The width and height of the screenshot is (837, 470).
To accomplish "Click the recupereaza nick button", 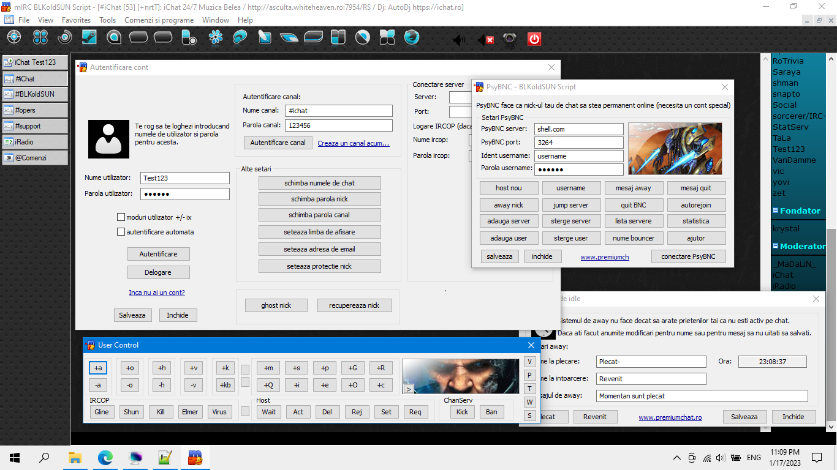I will click(354, 305).
